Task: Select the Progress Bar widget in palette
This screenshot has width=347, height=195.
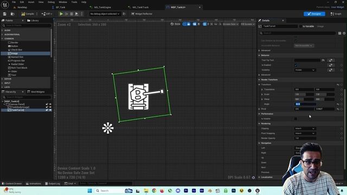Action: (18, 61)
